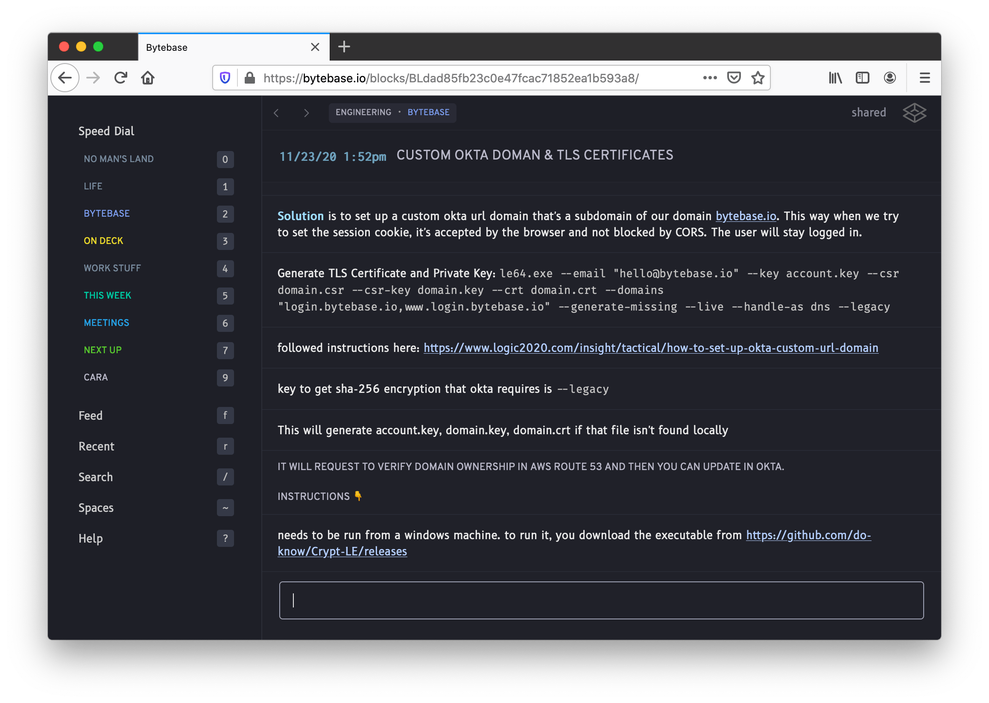Viewport: 989px width, 703px height.
Task: Follow the okta custom url domain instructions link
Action: [x=650, y=348]
